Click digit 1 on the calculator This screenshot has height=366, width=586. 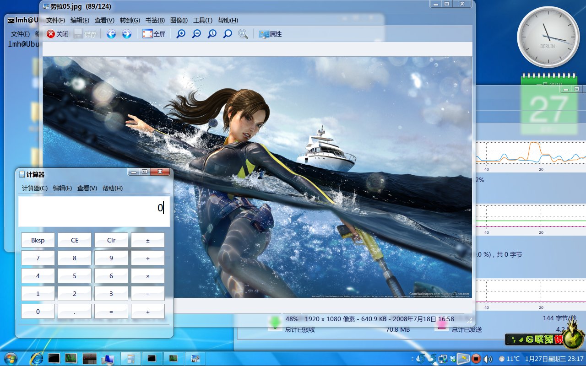(38, 294)
